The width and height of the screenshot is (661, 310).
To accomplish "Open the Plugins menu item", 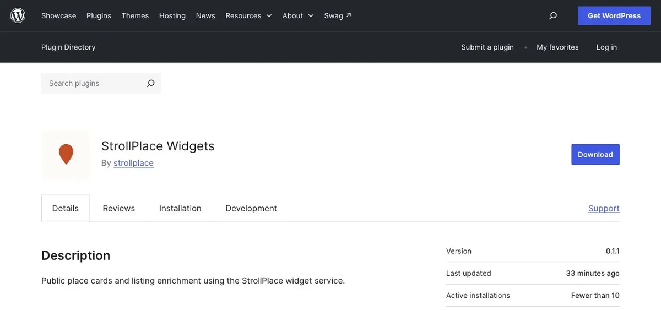I will (x=99, y=15).
